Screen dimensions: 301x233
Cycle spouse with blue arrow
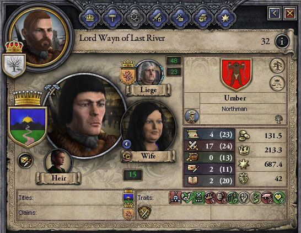coord(127,144)
